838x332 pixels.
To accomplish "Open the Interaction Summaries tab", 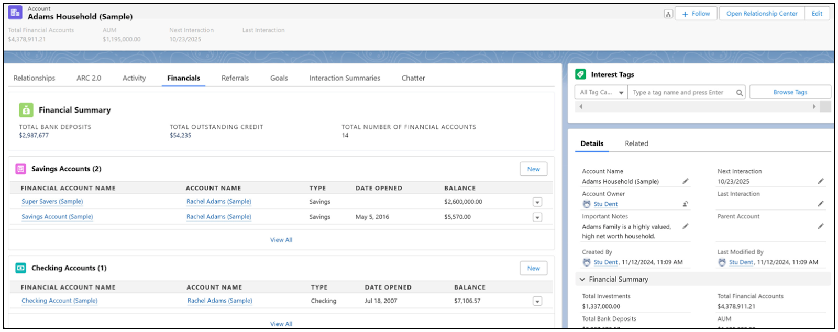I will (345, 78).
